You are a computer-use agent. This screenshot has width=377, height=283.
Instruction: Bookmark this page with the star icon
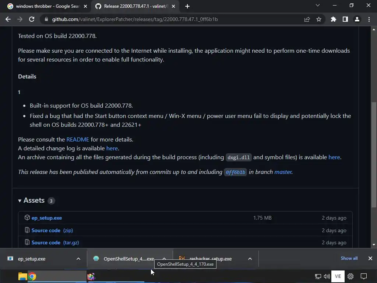click(x=319, y=19)
